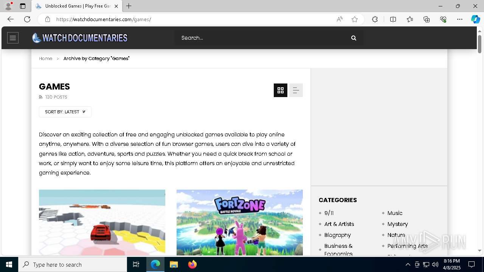Open the browser profile icon
The width and height of the screenshot is (484, 272).
(x=8, y=6)
